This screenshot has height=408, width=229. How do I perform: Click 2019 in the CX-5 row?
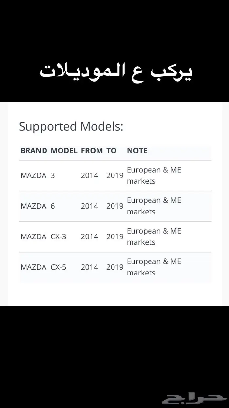click(114, 267)
